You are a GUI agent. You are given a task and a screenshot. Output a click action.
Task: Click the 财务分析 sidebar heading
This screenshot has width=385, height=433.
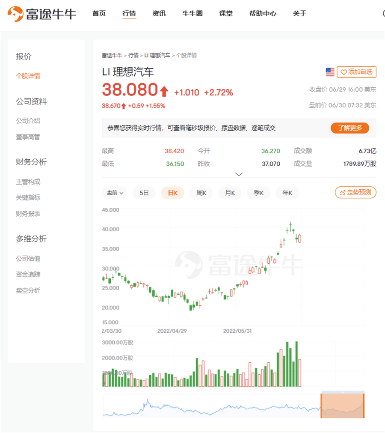[x=31, y=162]
